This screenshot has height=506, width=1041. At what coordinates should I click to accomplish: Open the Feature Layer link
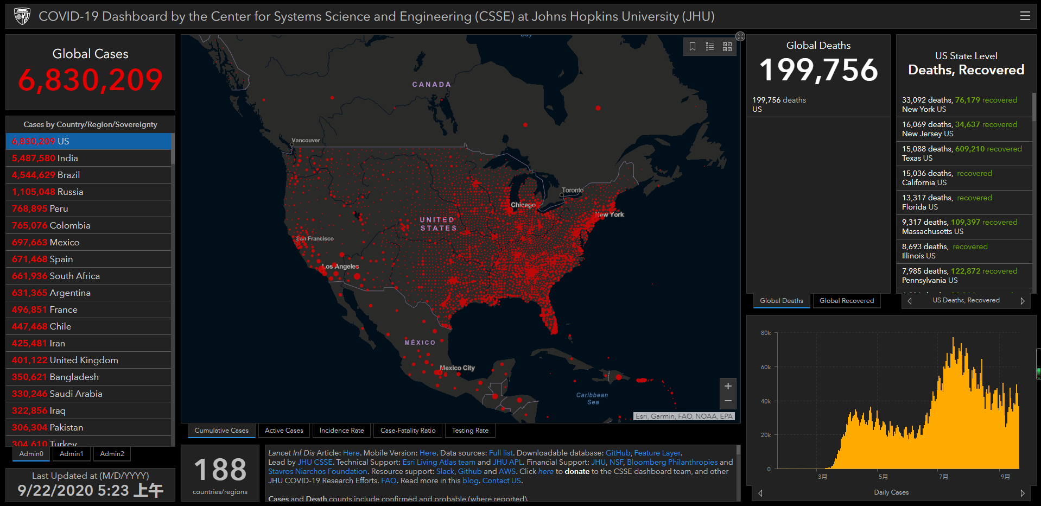point(657,453)
